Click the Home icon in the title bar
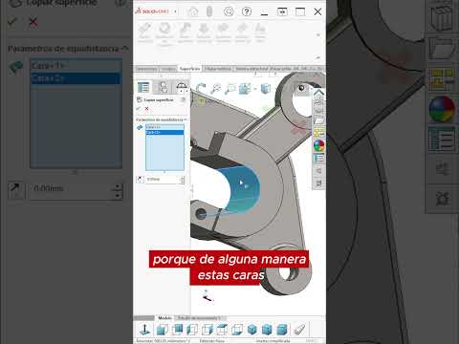This screenshot has height=344, width=459. point(193,11)
